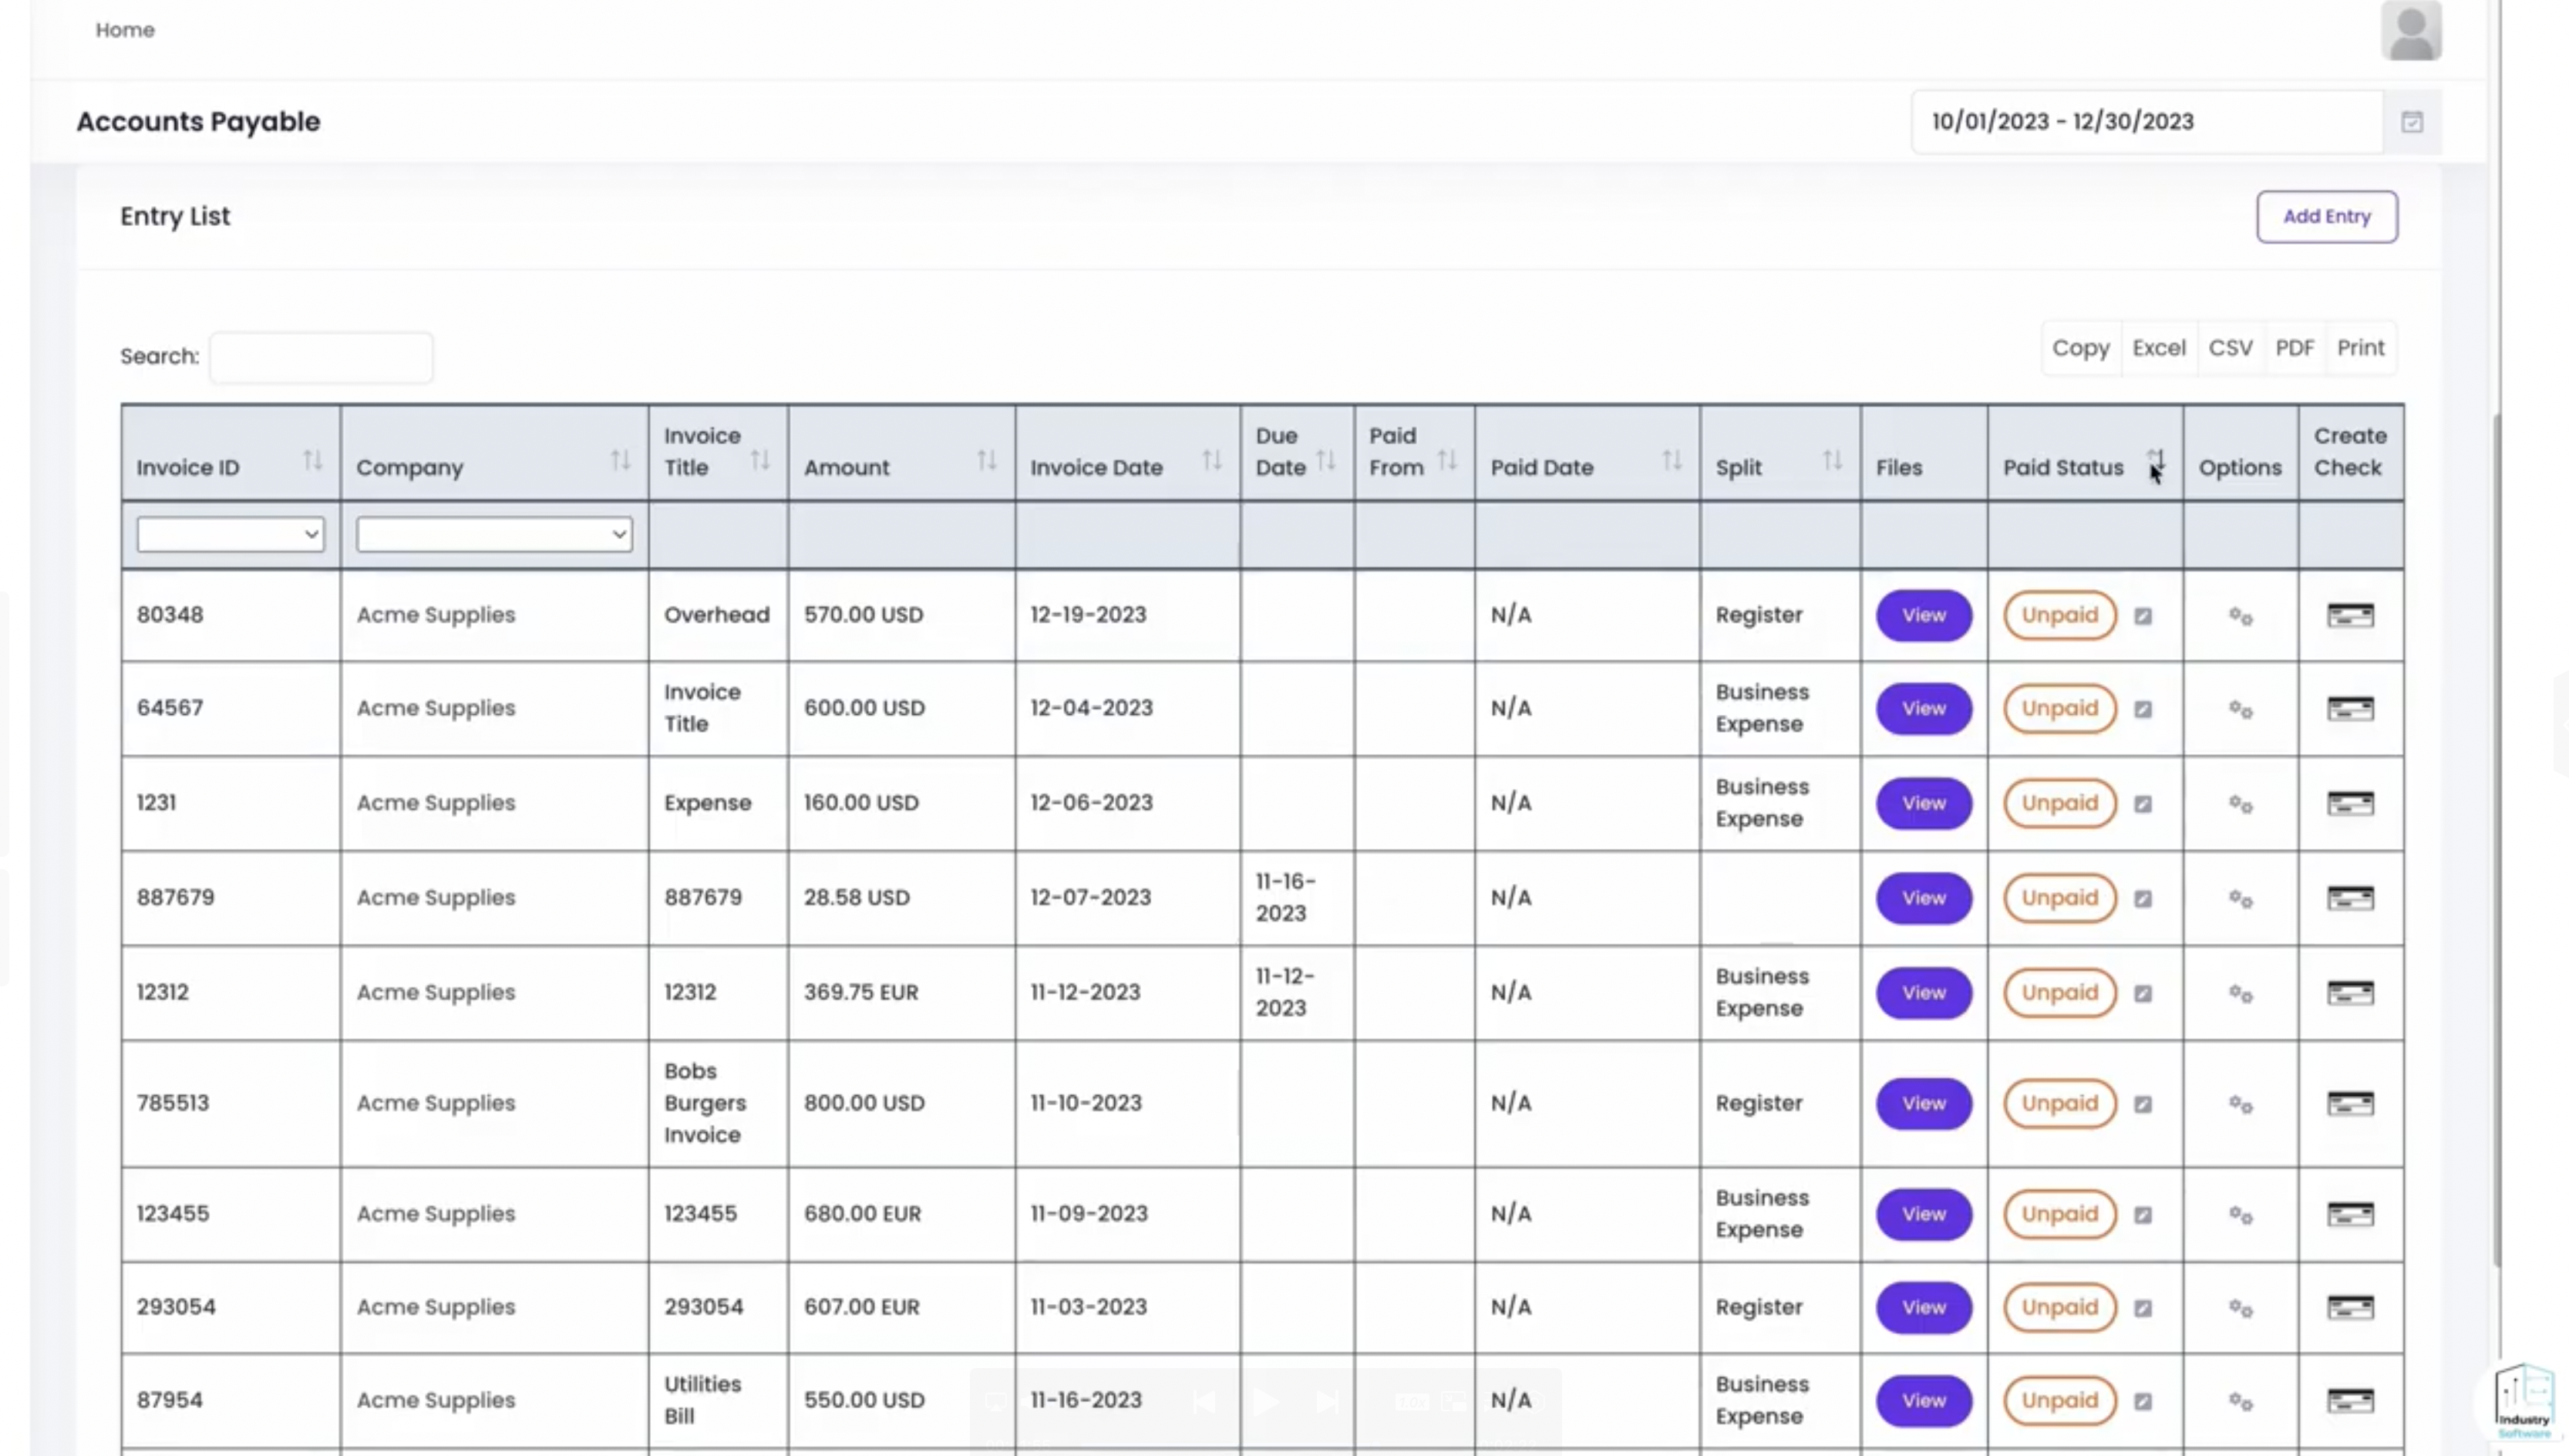This screenshot has height=1456, width=2569.
Task: Open options gears for invoice 64567
Action: [2240, 709]
